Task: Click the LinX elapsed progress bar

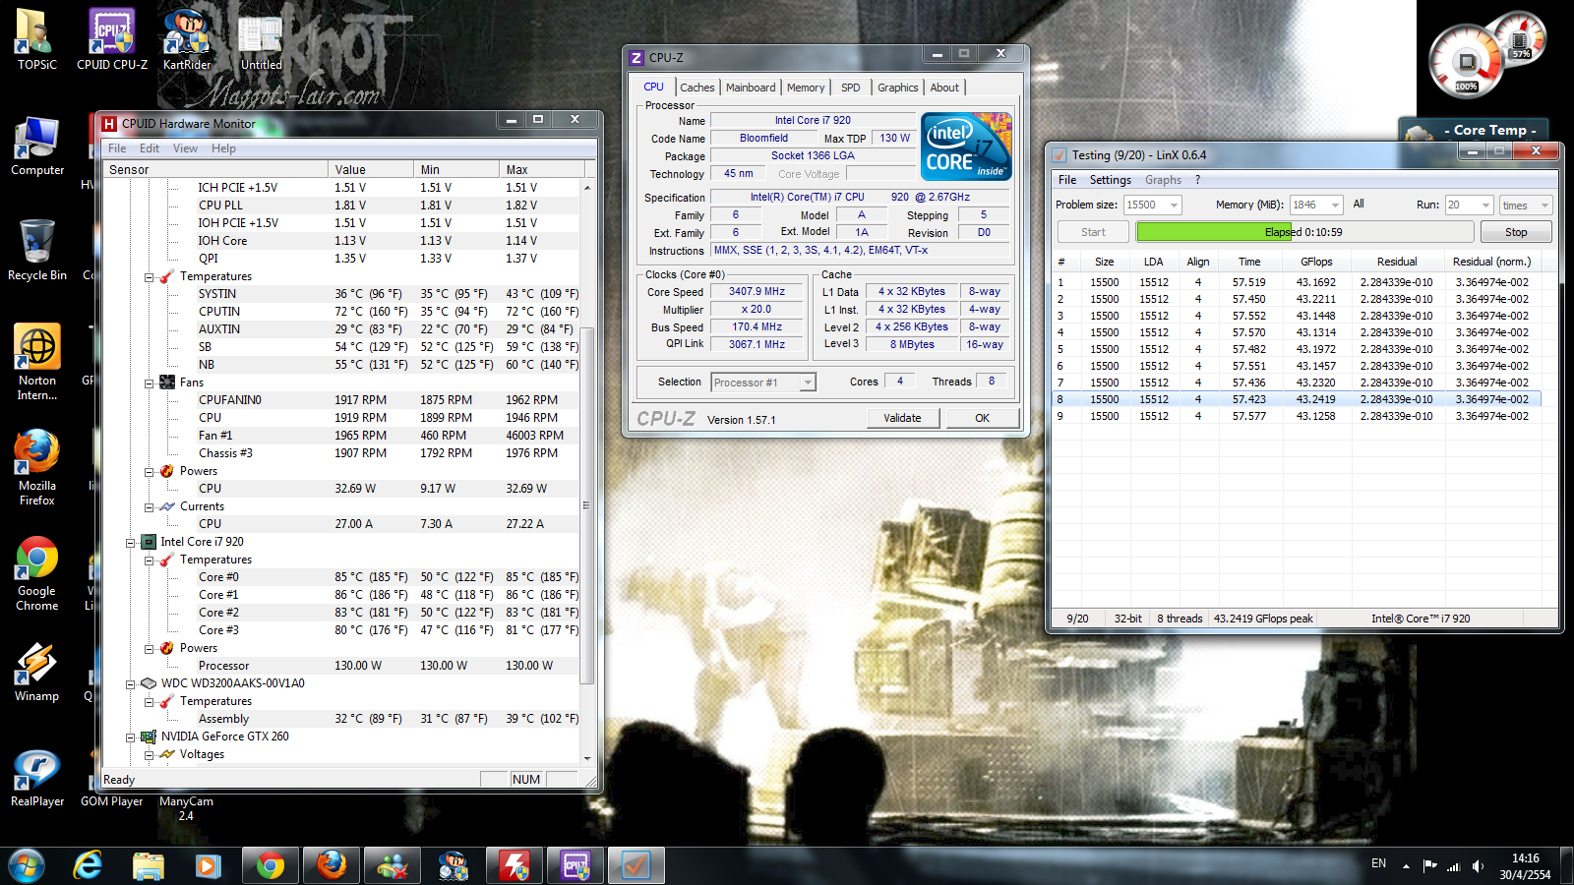Action: 1303,232
